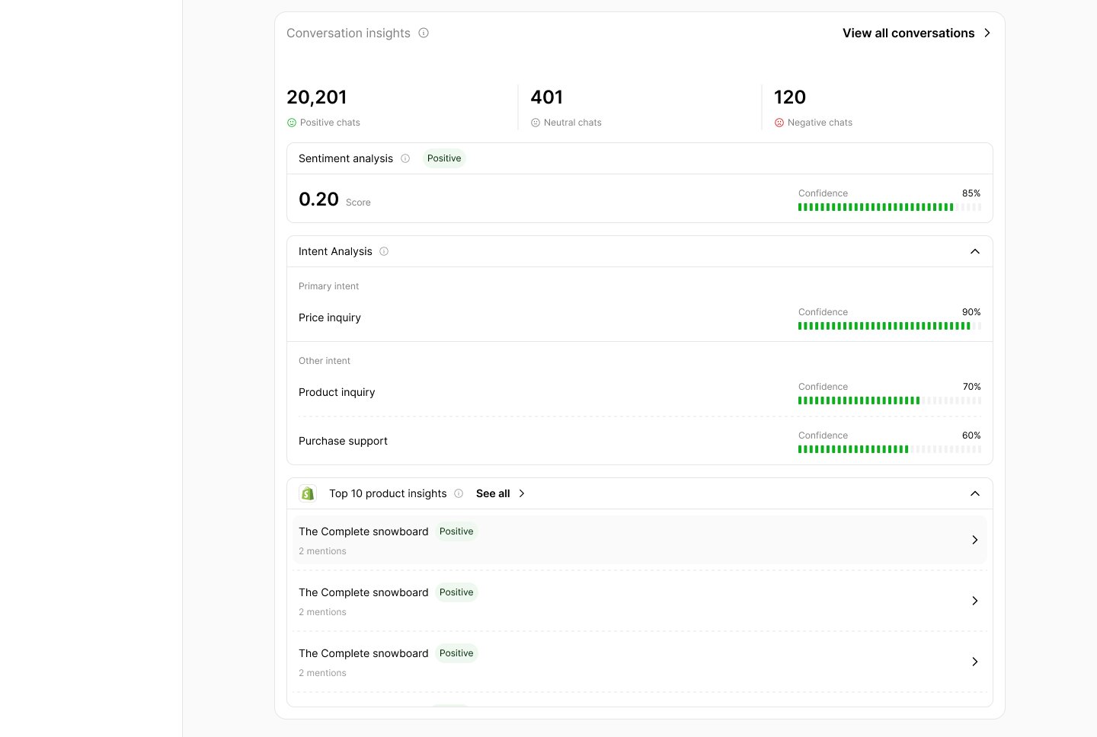This screenshot has height=737, width=1097.
Task: Click the Top 10 product insights title
Action: click(x=388, y=493)
